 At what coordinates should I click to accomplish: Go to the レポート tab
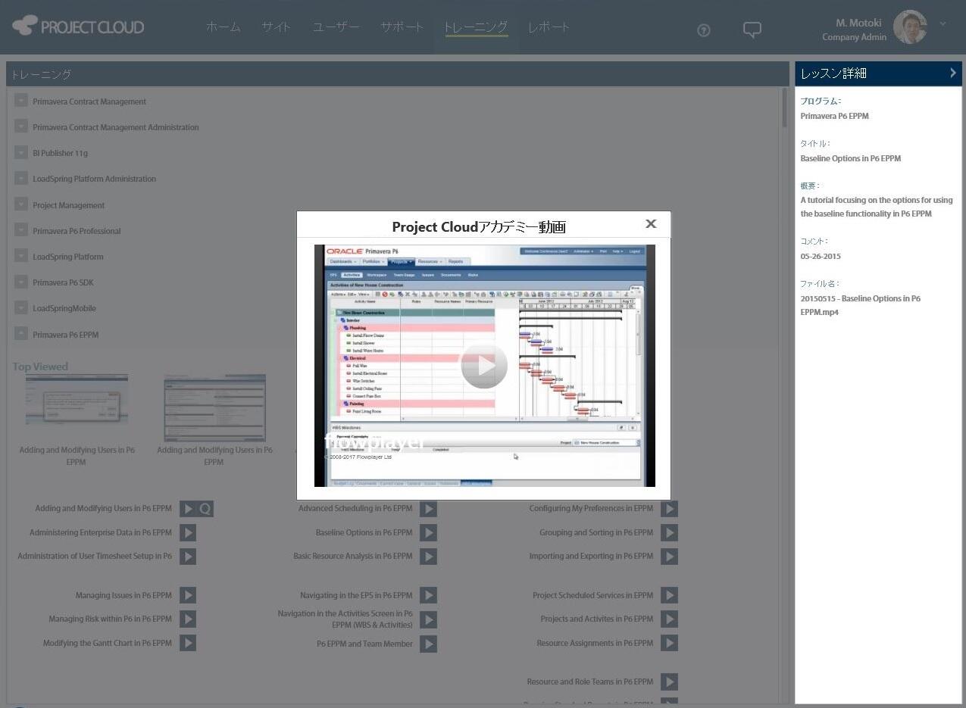tap(549, 27)
